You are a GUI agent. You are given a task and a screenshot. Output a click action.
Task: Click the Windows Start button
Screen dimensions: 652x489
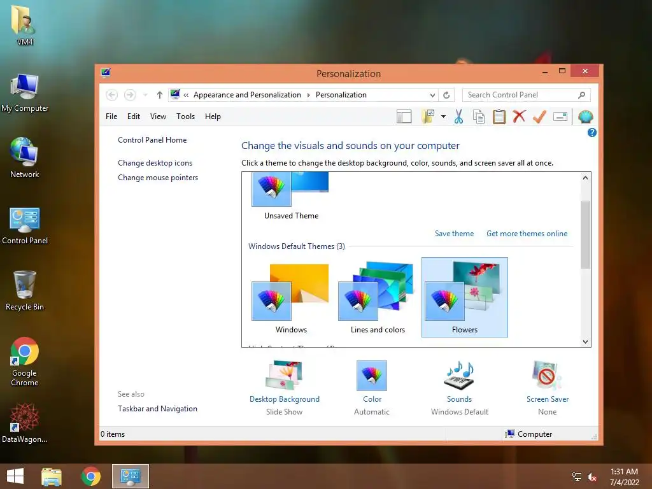[15, 476]
